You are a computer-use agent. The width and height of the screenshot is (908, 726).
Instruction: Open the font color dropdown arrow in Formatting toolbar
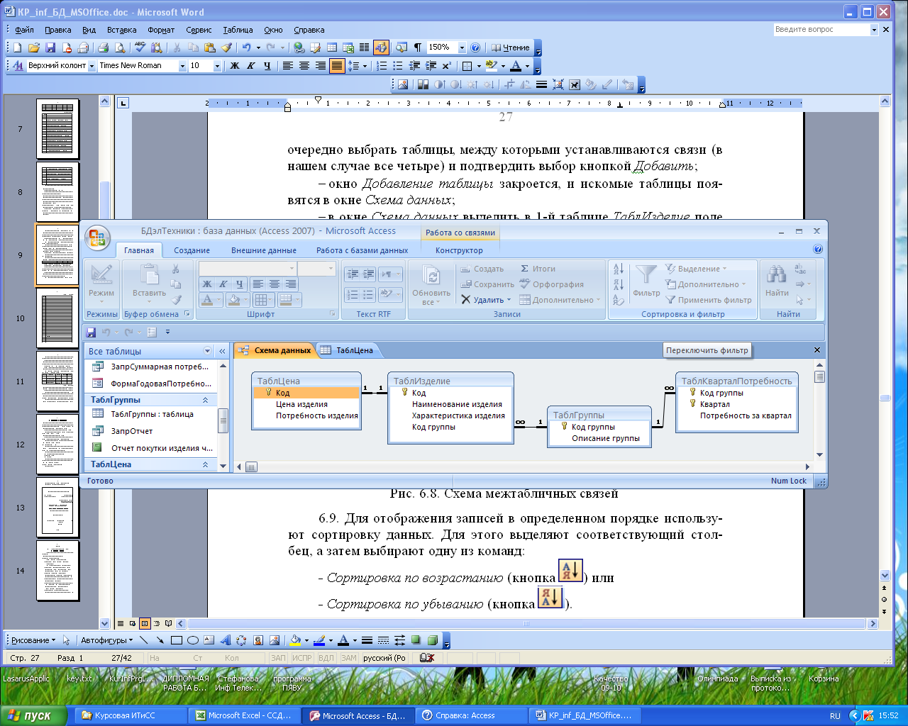point(527,65)
